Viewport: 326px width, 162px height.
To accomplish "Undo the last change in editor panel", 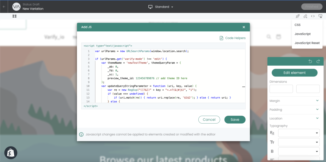I will [x=310, y=62].
